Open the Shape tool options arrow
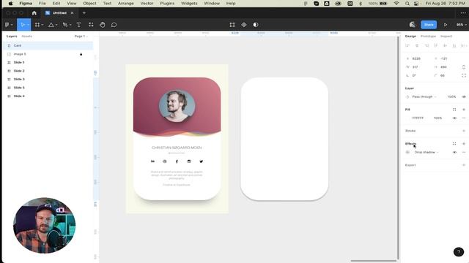469x263 pixels. 56,25
